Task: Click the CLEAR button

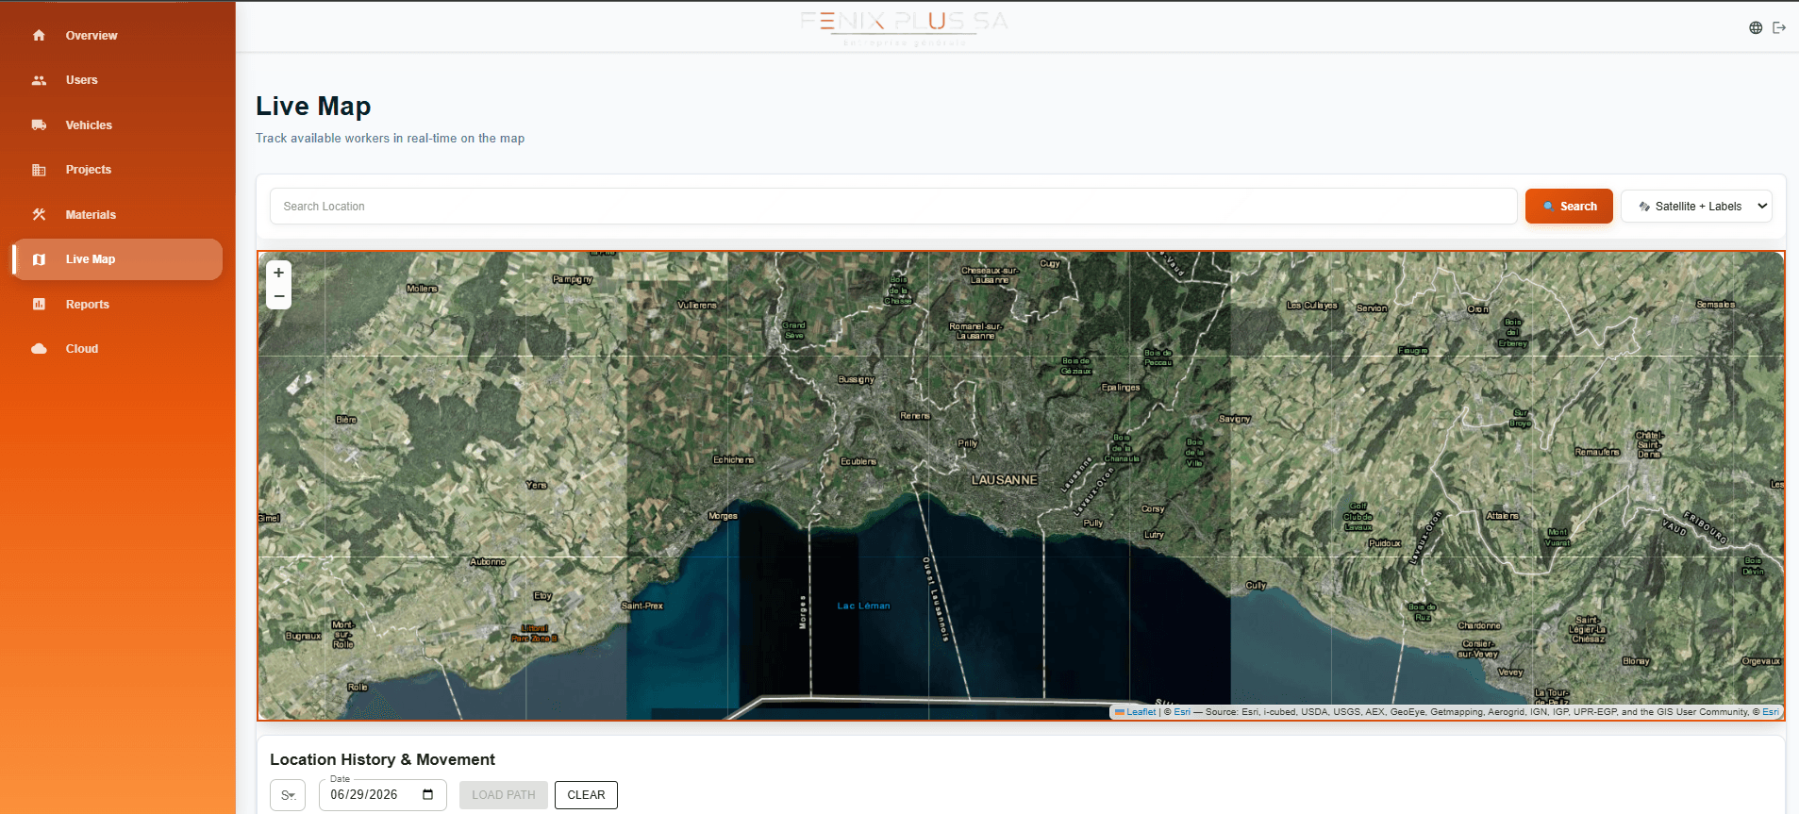Action: pyautogui.click(x=586, y=795)
